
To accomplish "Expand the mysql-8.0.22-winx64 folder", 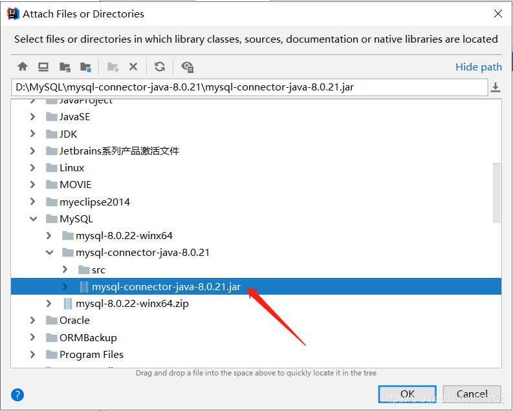I will (49, 236).
